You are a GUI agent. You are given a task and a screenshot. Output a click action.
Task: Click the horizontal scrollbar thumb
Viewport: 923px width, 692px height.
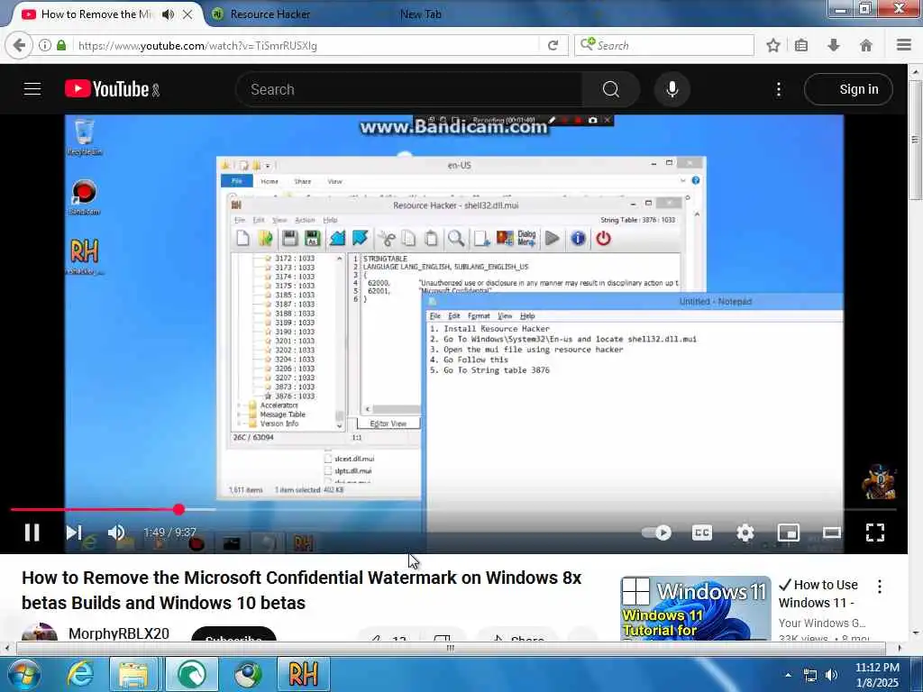pyautogui.click(x=451, y=648)
